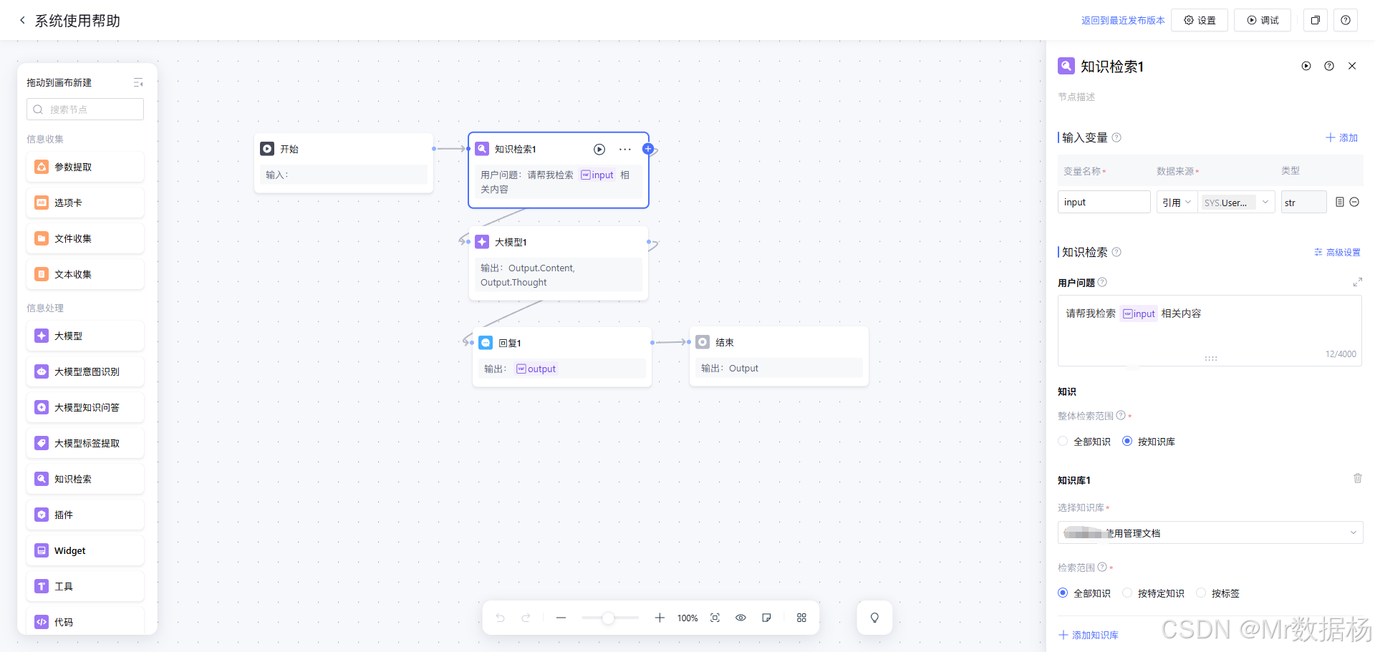This screenshot has height=652, width=1375.
Task: Select 全部知识 for 整体检索范围
Action: coord(1084,442)
